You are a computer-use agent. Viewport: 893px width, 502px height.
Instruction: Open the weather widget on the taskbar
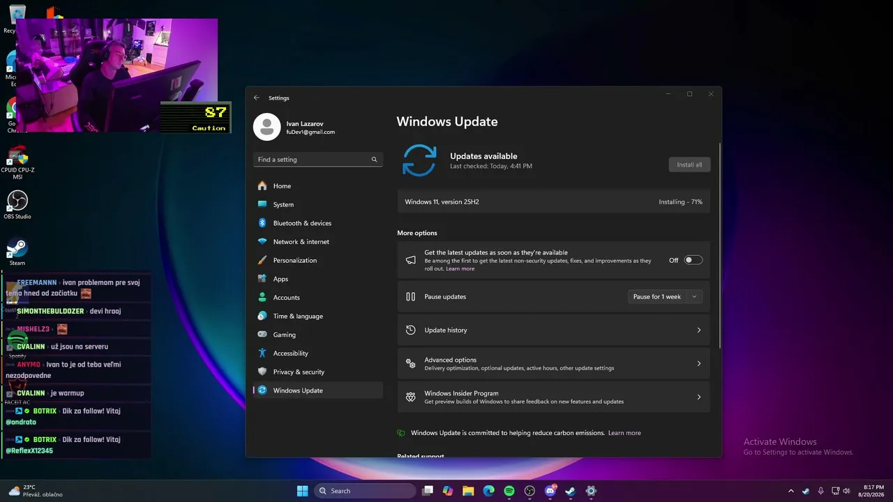[x=35, y=491]
